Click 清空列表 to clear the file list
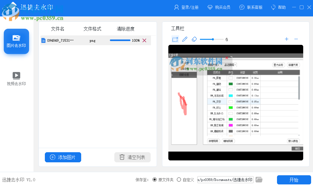The height and width of the screenshot is (186, 313). point(132,157)
